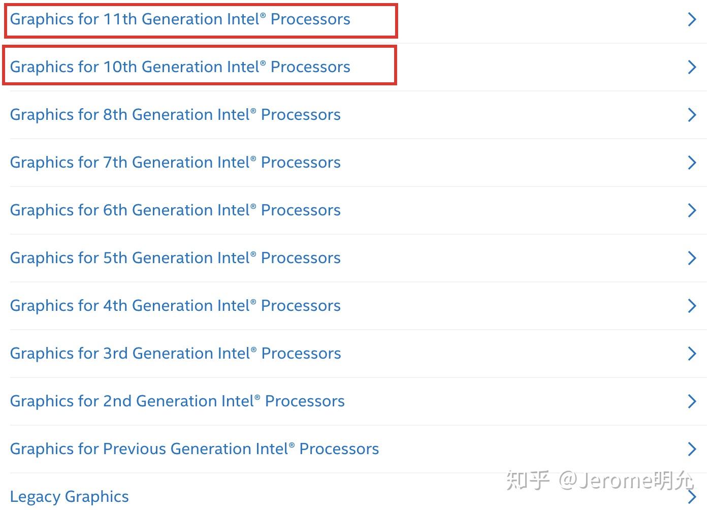Expand the Previous Generation row chevron
This screenshot has width=712, height=510.
[692, 449]
